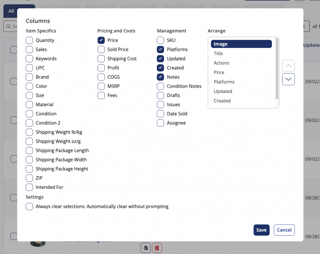320x254 pixels.
Task: Check the Shipping Cost option
Action: point(101,59)
